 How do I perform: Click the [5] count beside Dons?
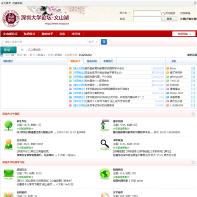pos(193,68)
